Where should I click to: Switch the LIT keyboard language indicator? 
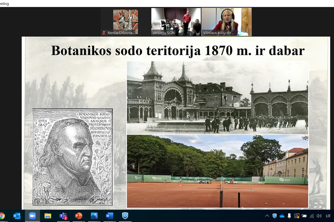(x=328, y=216)
